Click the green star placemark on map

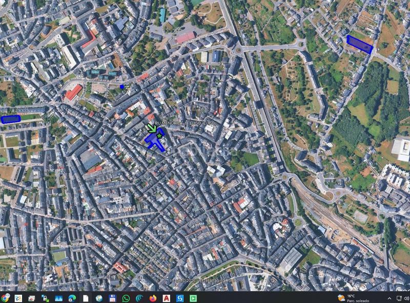[159, 136]
